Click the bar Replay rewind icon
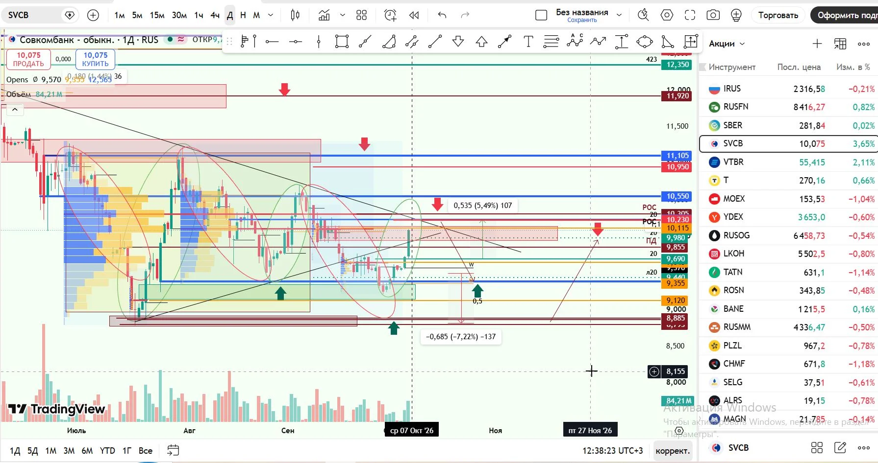The width and height of the screenshot is (878, 463). coord(414,15)
